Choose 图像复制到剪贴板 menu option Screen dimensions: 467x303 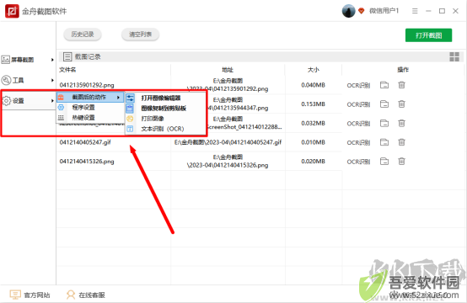coord(164,109)
